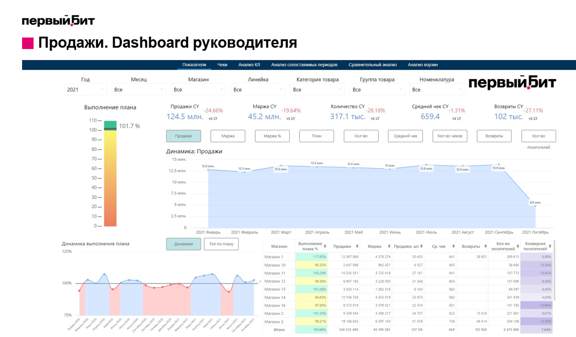The width and height of the screenshot is (576, 337).
Task: Open the Категория товара dropdown
Action: tap(318, 90)
